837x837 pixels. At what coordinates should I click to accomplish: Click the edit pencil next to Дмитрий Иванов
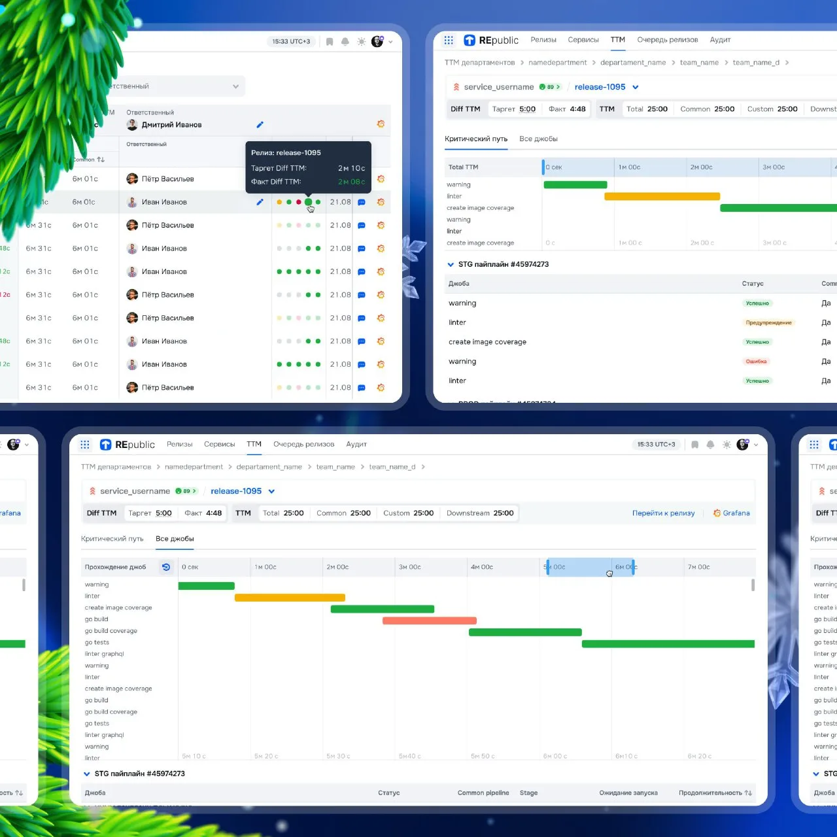tap(260, 124)
